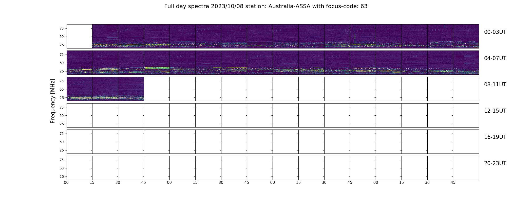Select the '08-11UT' row label

tap(495, 85)
